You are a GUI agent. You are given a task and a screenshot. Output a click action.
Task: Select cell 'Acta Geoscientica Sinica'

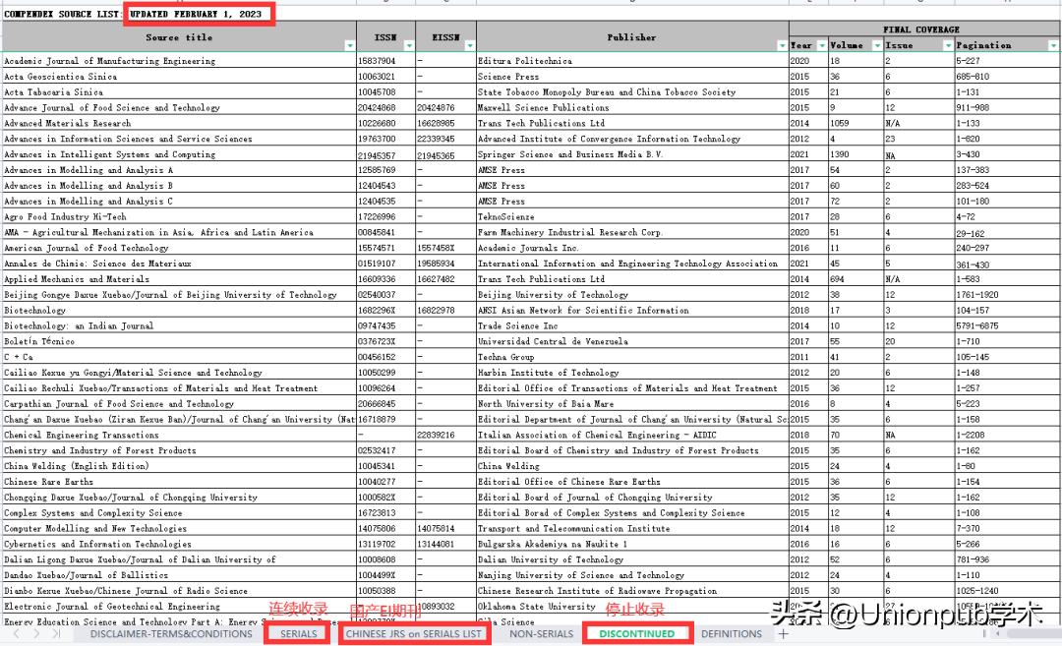click(179, 77)
